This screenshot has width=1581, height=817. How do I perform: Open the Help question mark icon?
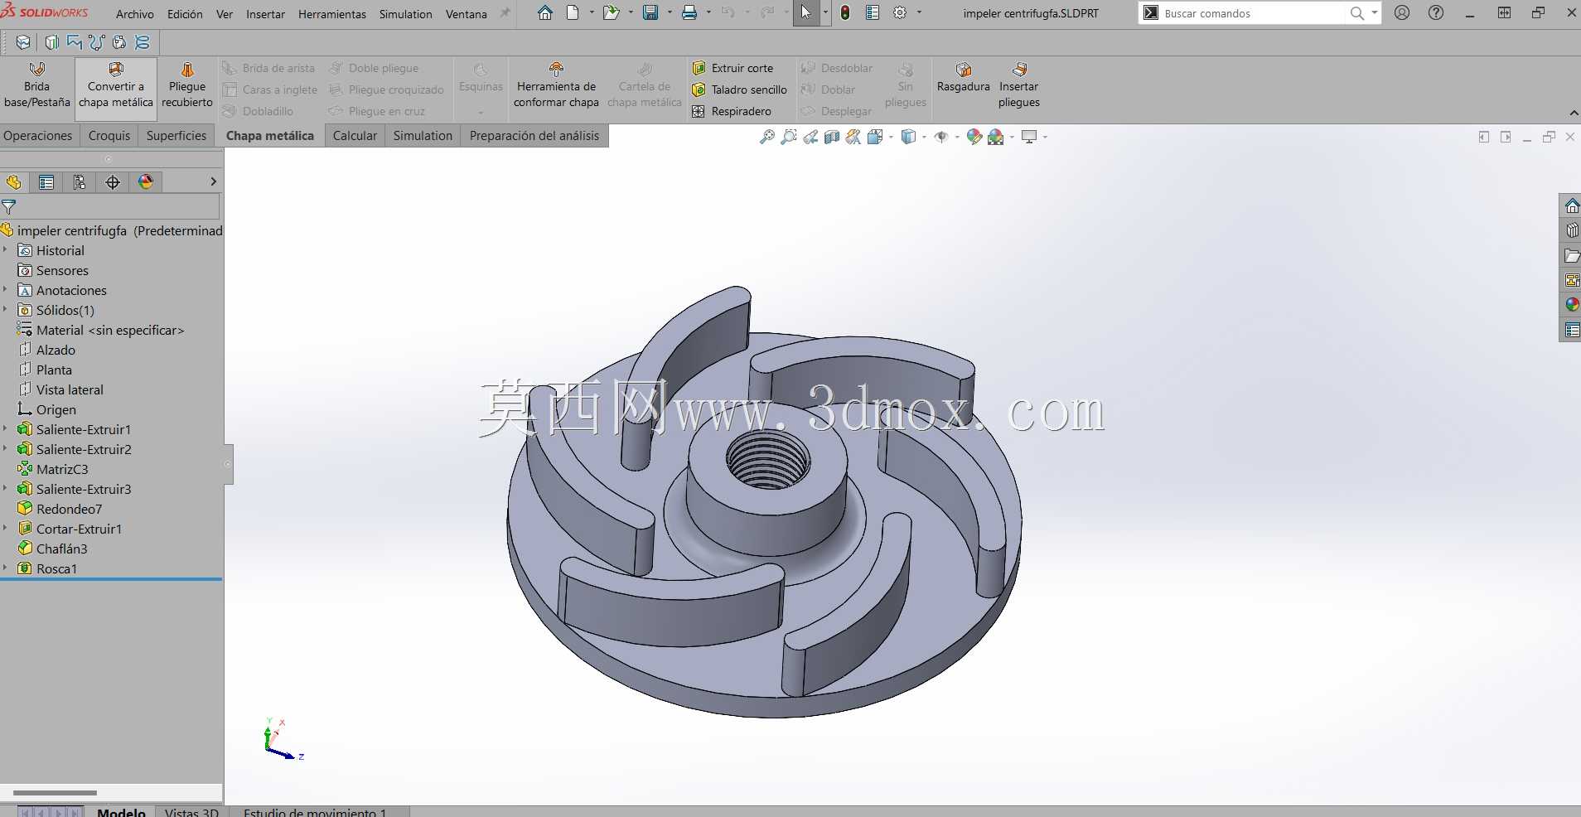click(1436, 13)
